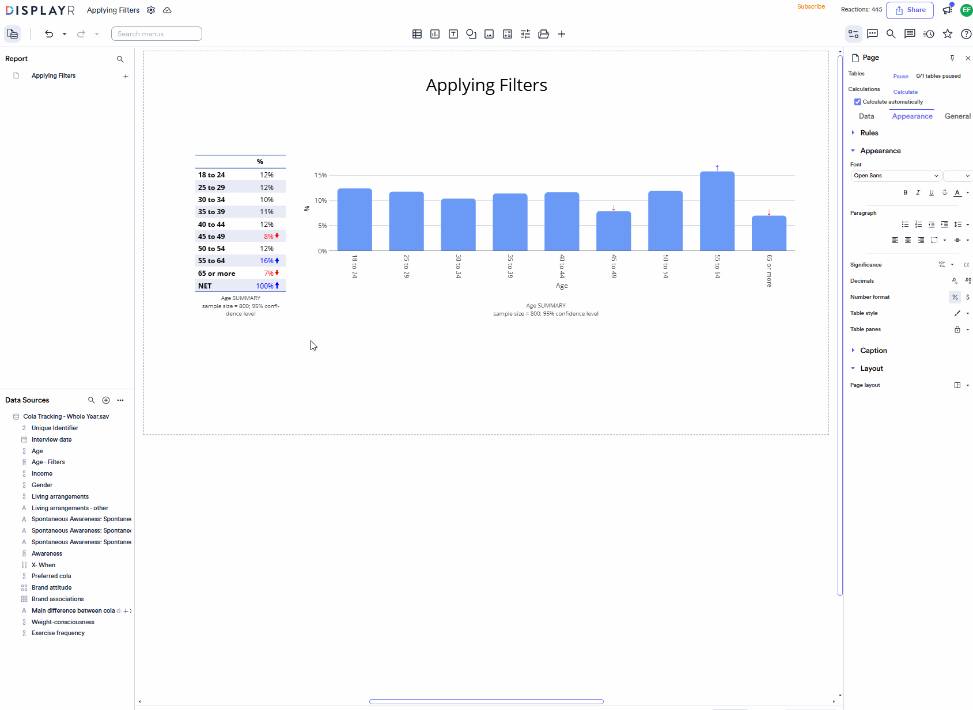Click the Subscribe link
The height and width of the screenshot is (710, 973).
pos(811,7)
